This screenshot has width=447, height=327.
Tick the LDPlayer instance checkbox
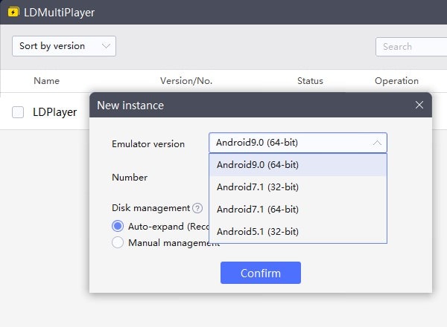coord(18,112)
